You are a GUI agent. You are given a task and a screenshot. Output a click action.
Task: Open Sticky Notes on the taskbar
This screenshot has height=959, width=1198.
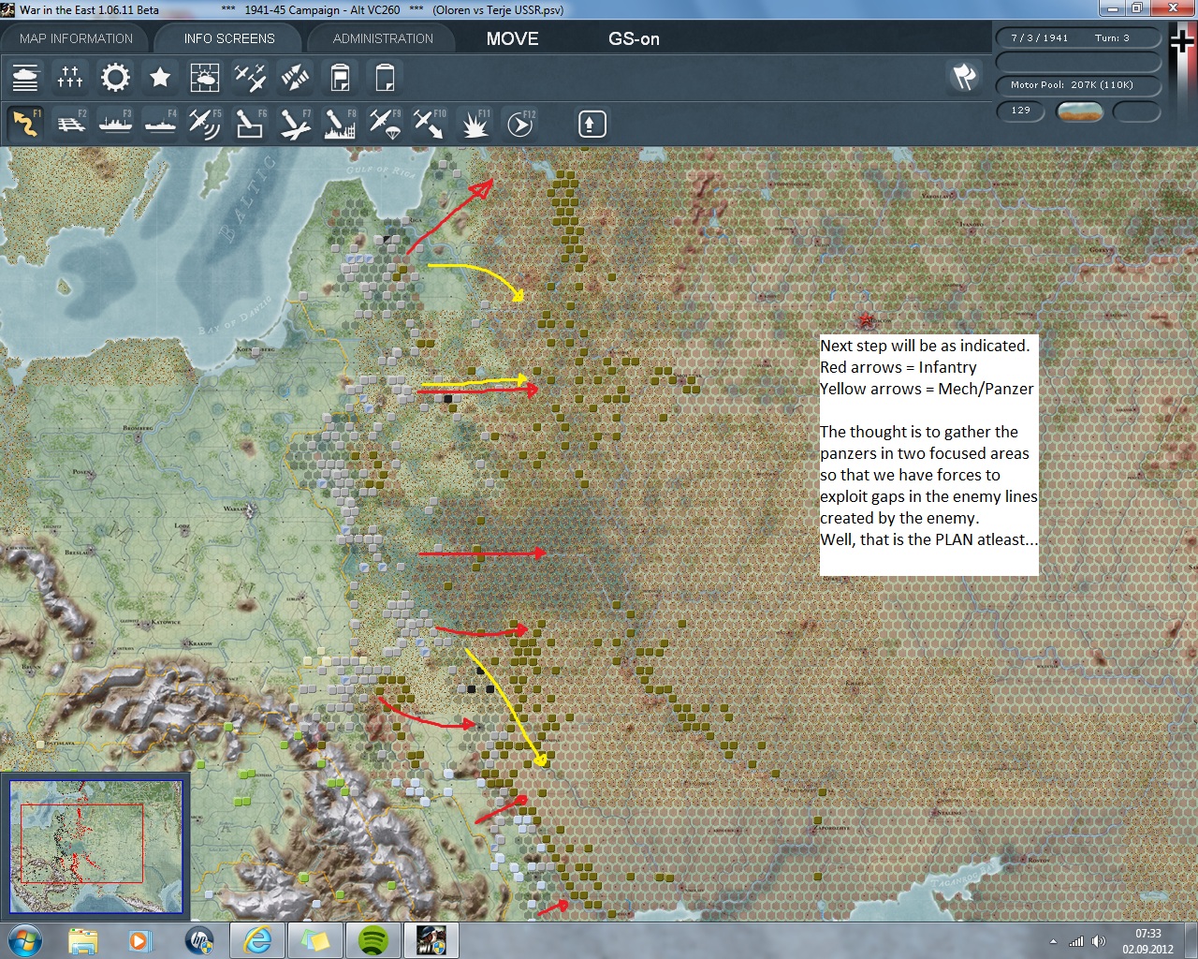click(315, 940)
